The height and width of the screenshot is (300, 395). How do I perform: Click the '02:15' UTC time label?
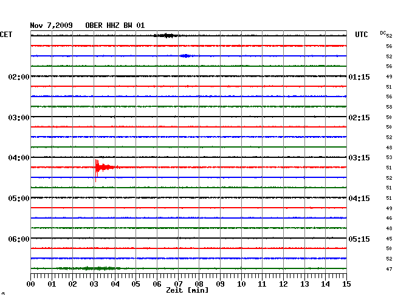pyautogui.click(x=359, y=118)
